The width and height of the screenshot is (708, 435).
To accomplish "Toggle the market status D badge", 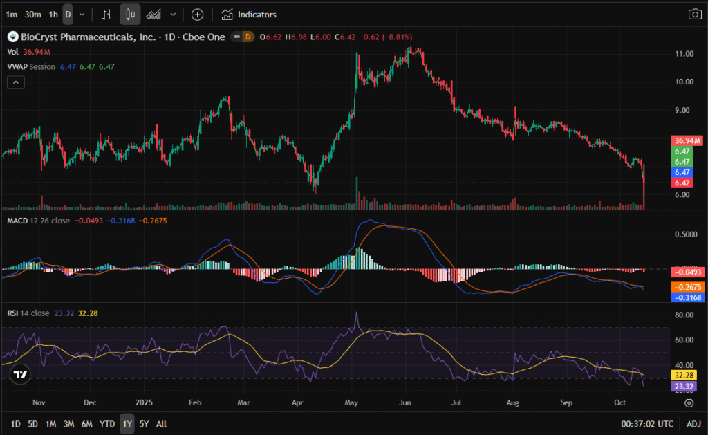I will tap(248, 37).
